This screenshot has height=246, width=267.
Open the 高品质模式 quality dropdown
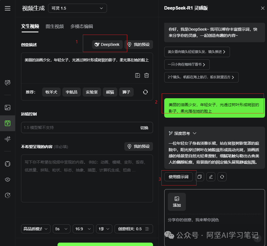[x=36, y=229]
